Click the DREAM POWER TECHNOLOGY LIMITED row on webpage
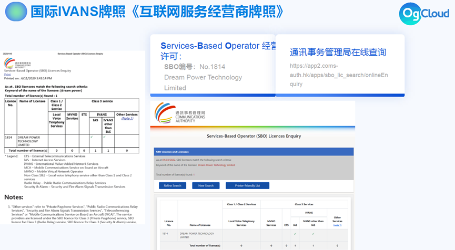The image size is (455, 250). pos(197,235)
